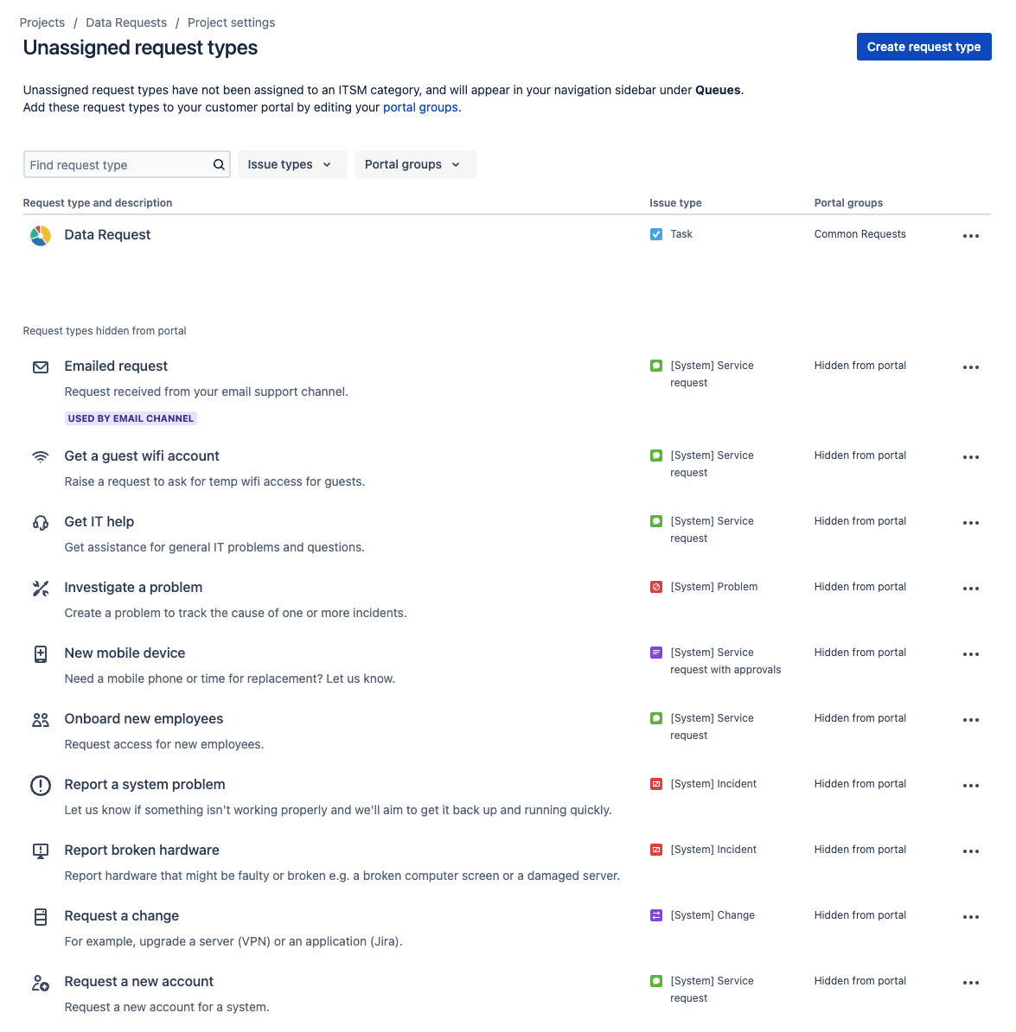This screenshot has width=1016, height=1032.
Task: Click the headset icon beside Get IT help
Action: click(40, 523)
